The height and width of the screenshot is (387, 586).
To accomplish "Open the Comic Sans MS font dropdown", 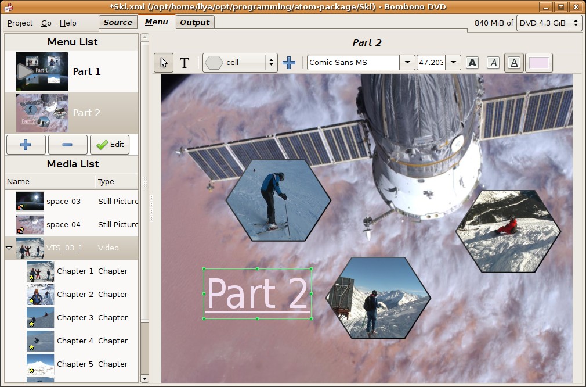I will pos(407,62).
